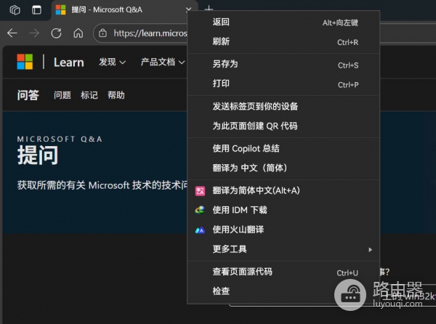This screenshot has width=436, height=324.
Task: Open the 帮助 link in the Q&A navigation
Action: point(116,95)
